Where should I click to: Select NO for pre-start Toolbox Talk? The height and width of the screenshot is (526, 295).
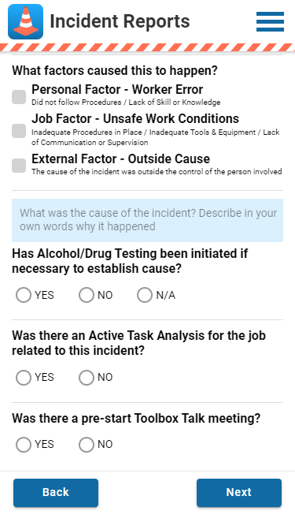87,445
